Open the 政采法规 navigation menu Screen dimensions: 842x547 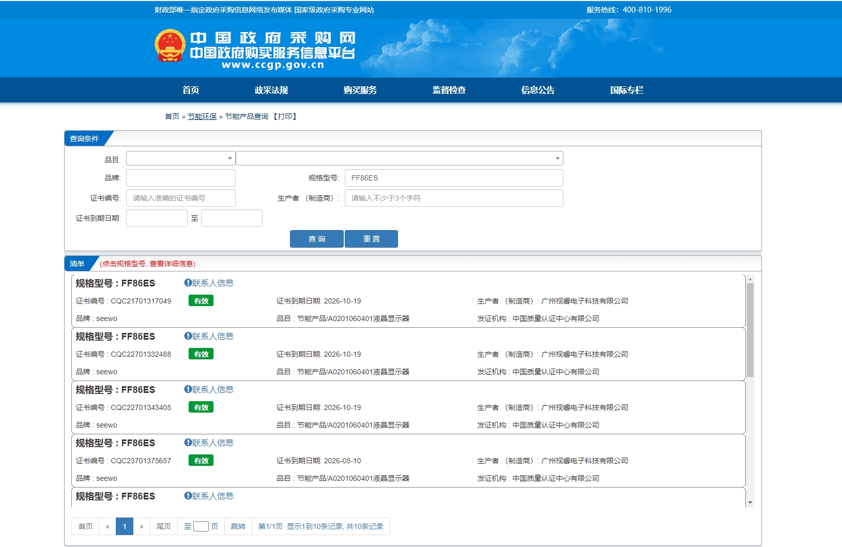(x=271, y=90)
